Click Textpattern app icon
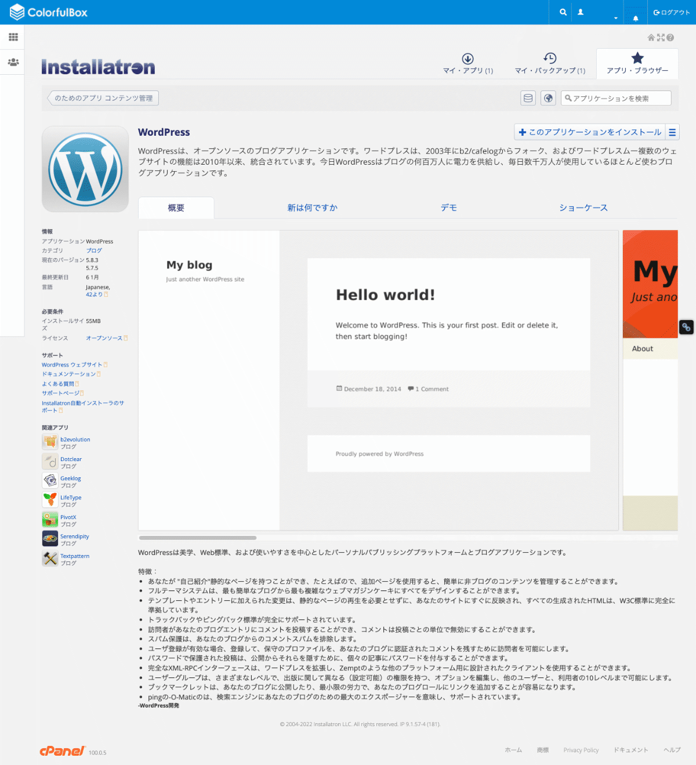 tap(50, 559)
